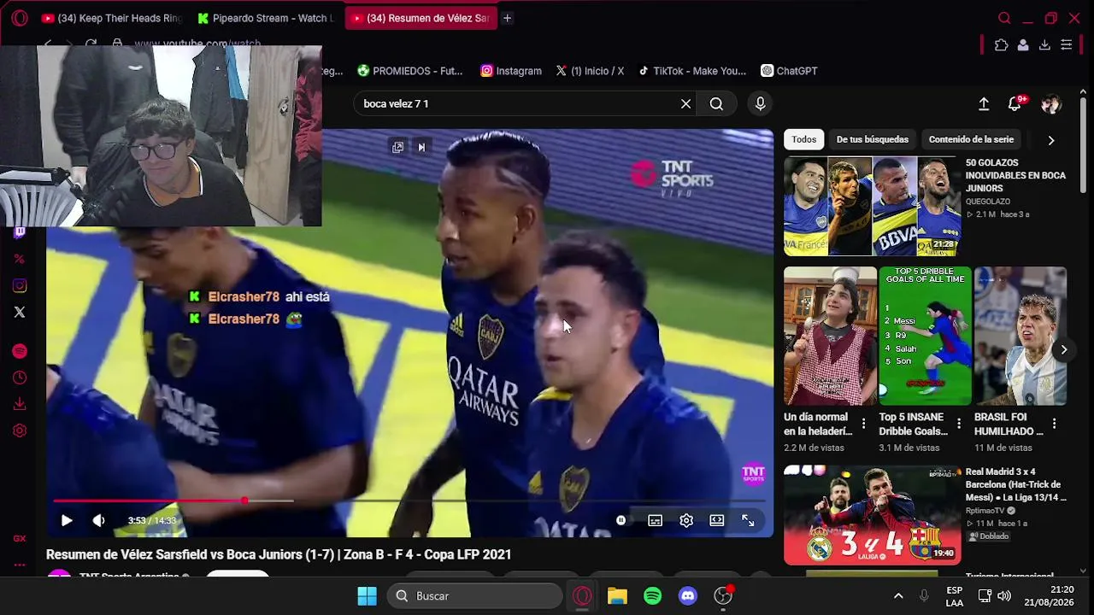The height and width of the screenshot is (615, 1094).
Task: Switch player to theater mode
Action: (717, 520)
